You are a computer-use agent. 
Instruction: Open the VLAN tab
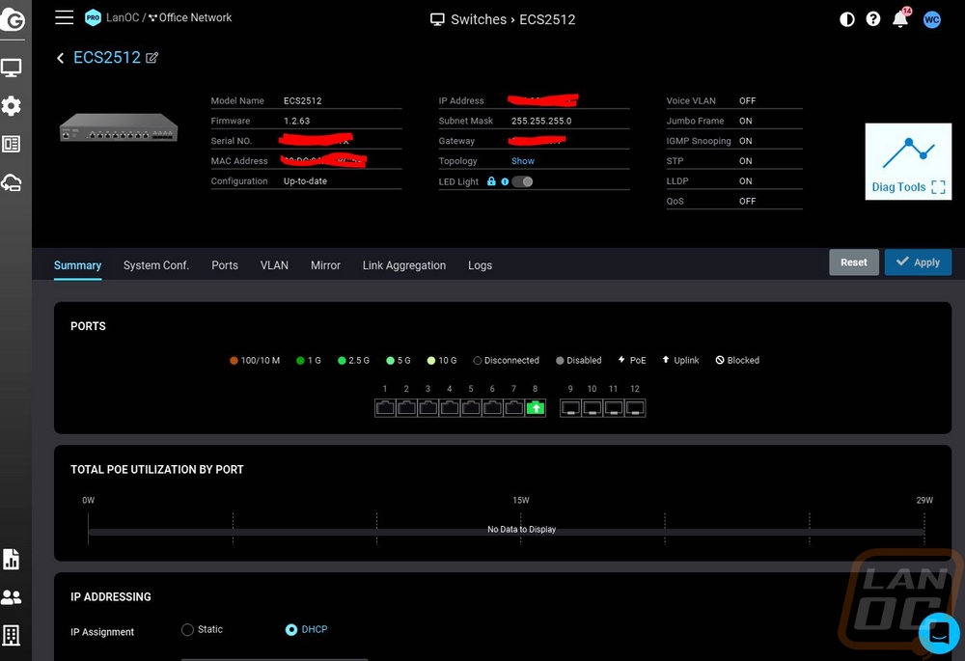pos(274,265)
